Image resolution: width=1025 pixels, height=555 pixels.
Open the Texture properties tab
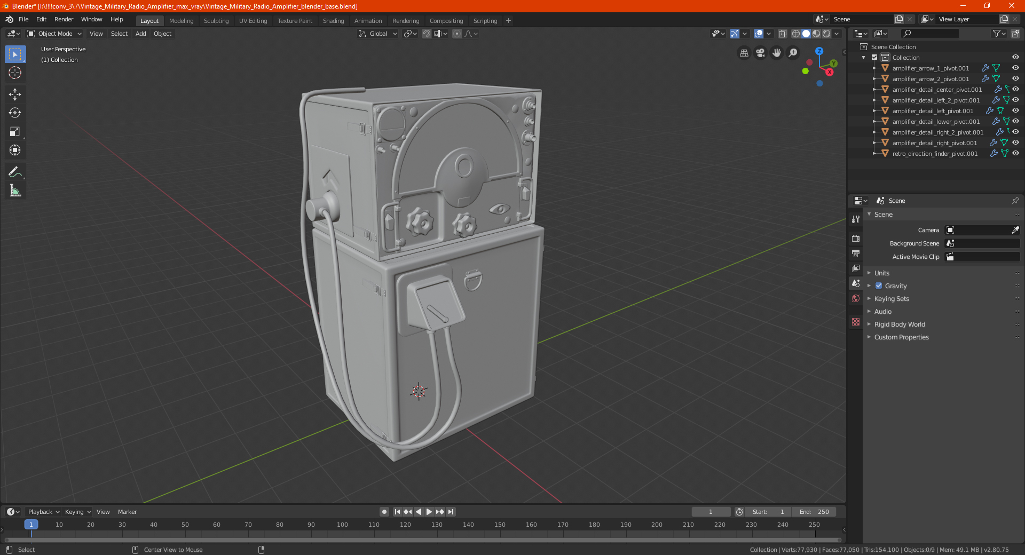click(856, 322)
